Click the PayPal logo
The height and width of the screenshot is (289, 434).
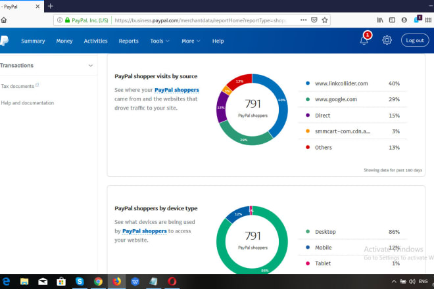tap(4, 41)
